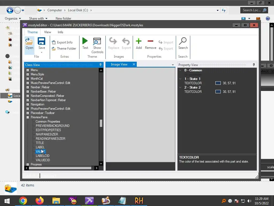Viewport: 274px width, 206px height.
Task: Expand the Navbar::Rebar node
Action: (28, 87)
